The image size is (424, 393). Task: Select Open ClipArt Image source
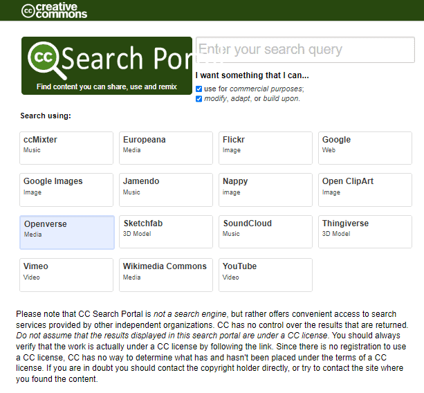click(x=365, y=190)
